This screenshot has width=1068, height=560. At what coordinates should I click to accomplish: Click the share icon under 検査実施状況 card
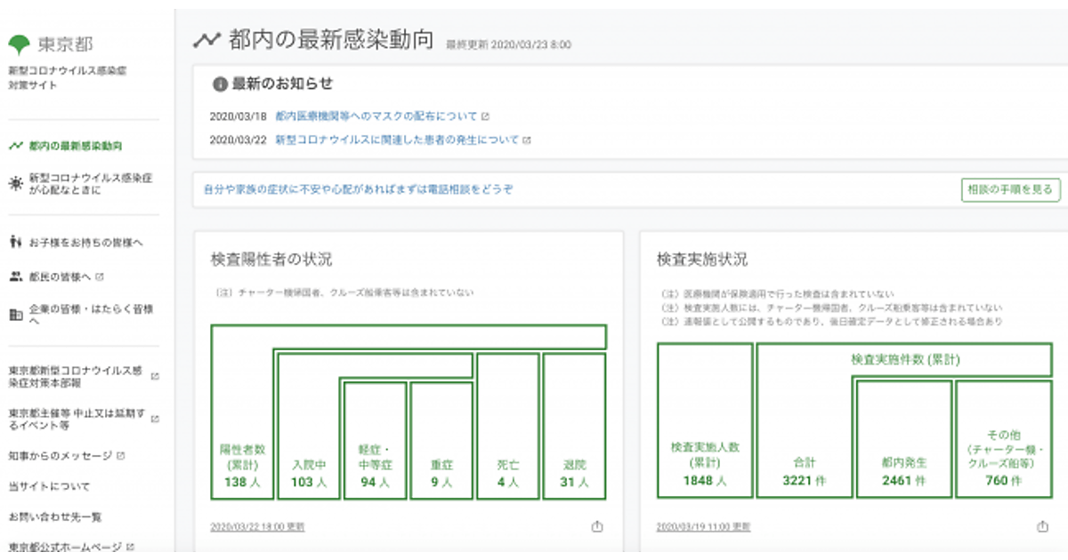click(1042, 526)
